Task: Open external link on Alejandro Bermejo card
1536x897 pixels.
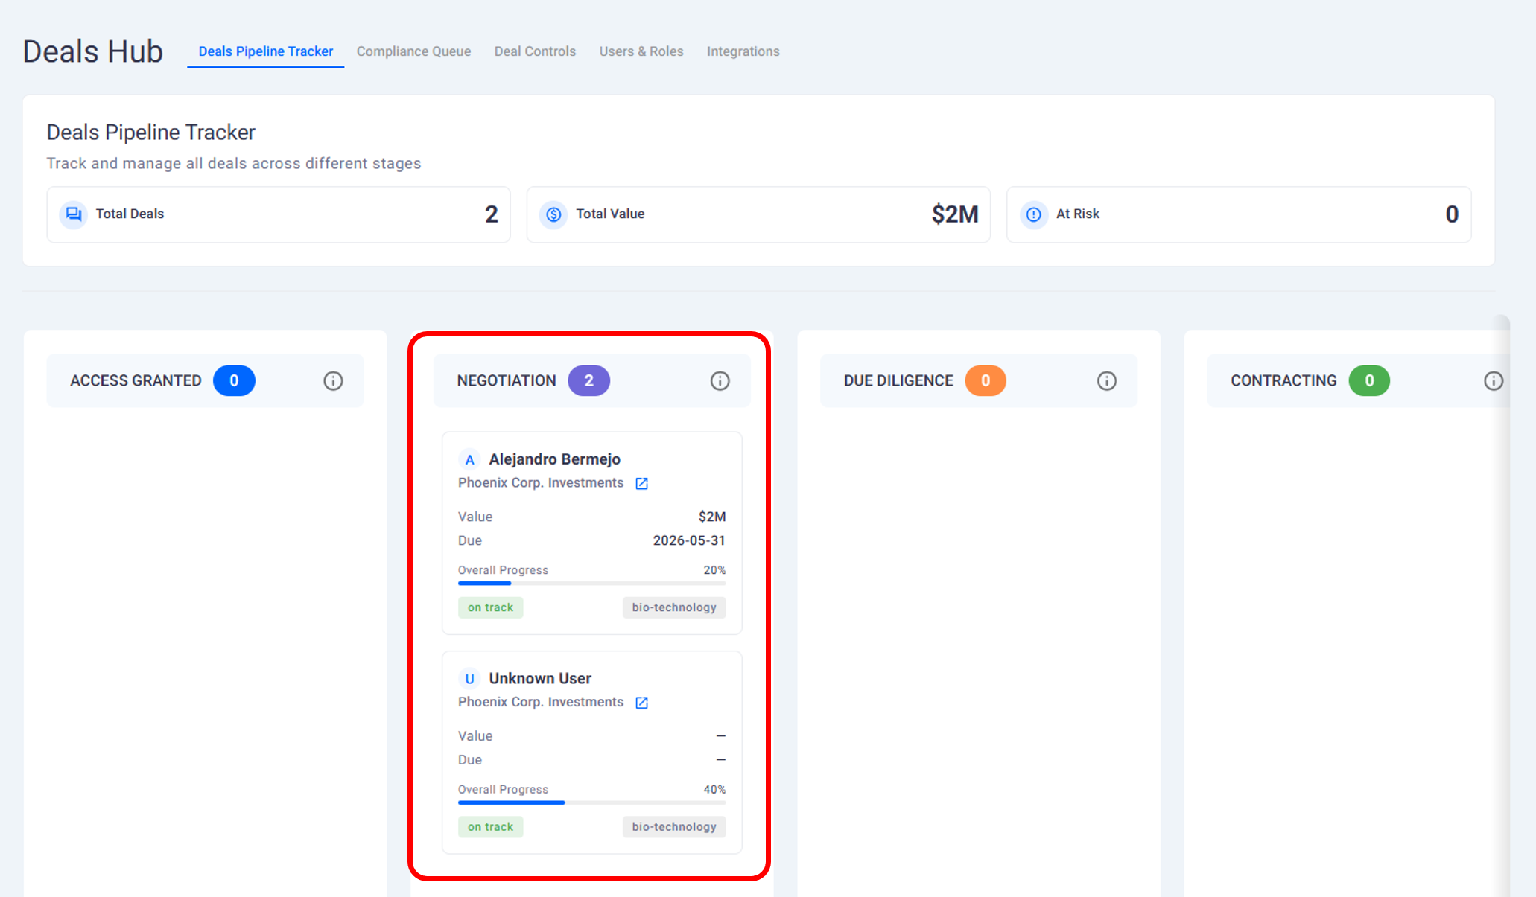Action: point(641,484)
